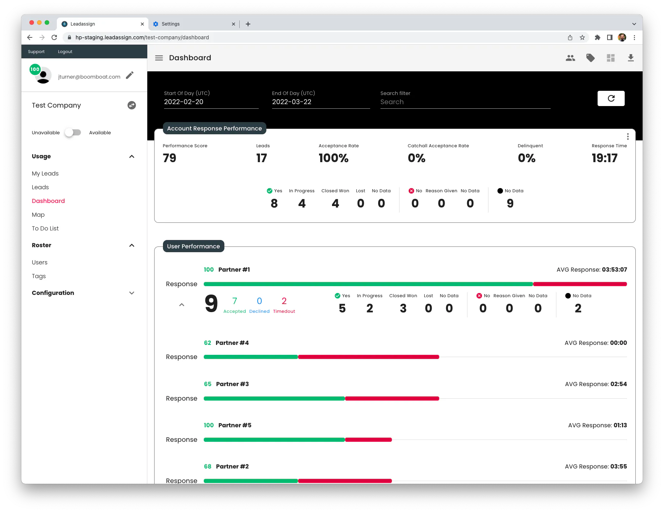Switch to the Settings browser tab

point(194,24)
